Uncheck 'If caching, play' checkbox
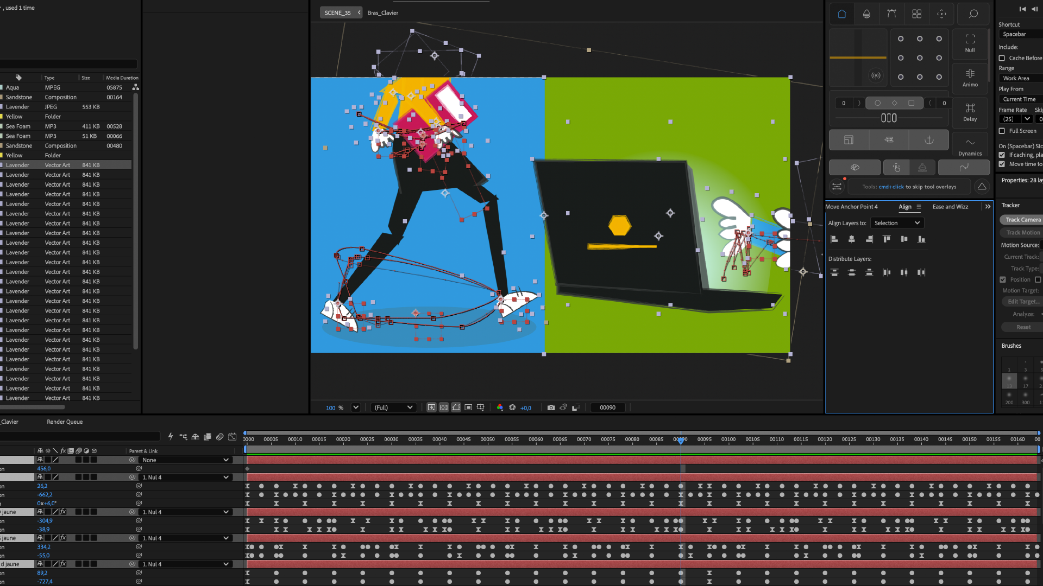 point(1002,155)
